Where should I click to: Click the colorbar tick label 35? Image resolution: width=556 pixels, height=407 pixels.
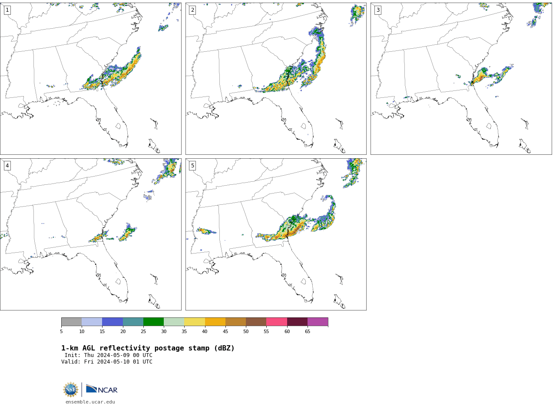(184, 332)
